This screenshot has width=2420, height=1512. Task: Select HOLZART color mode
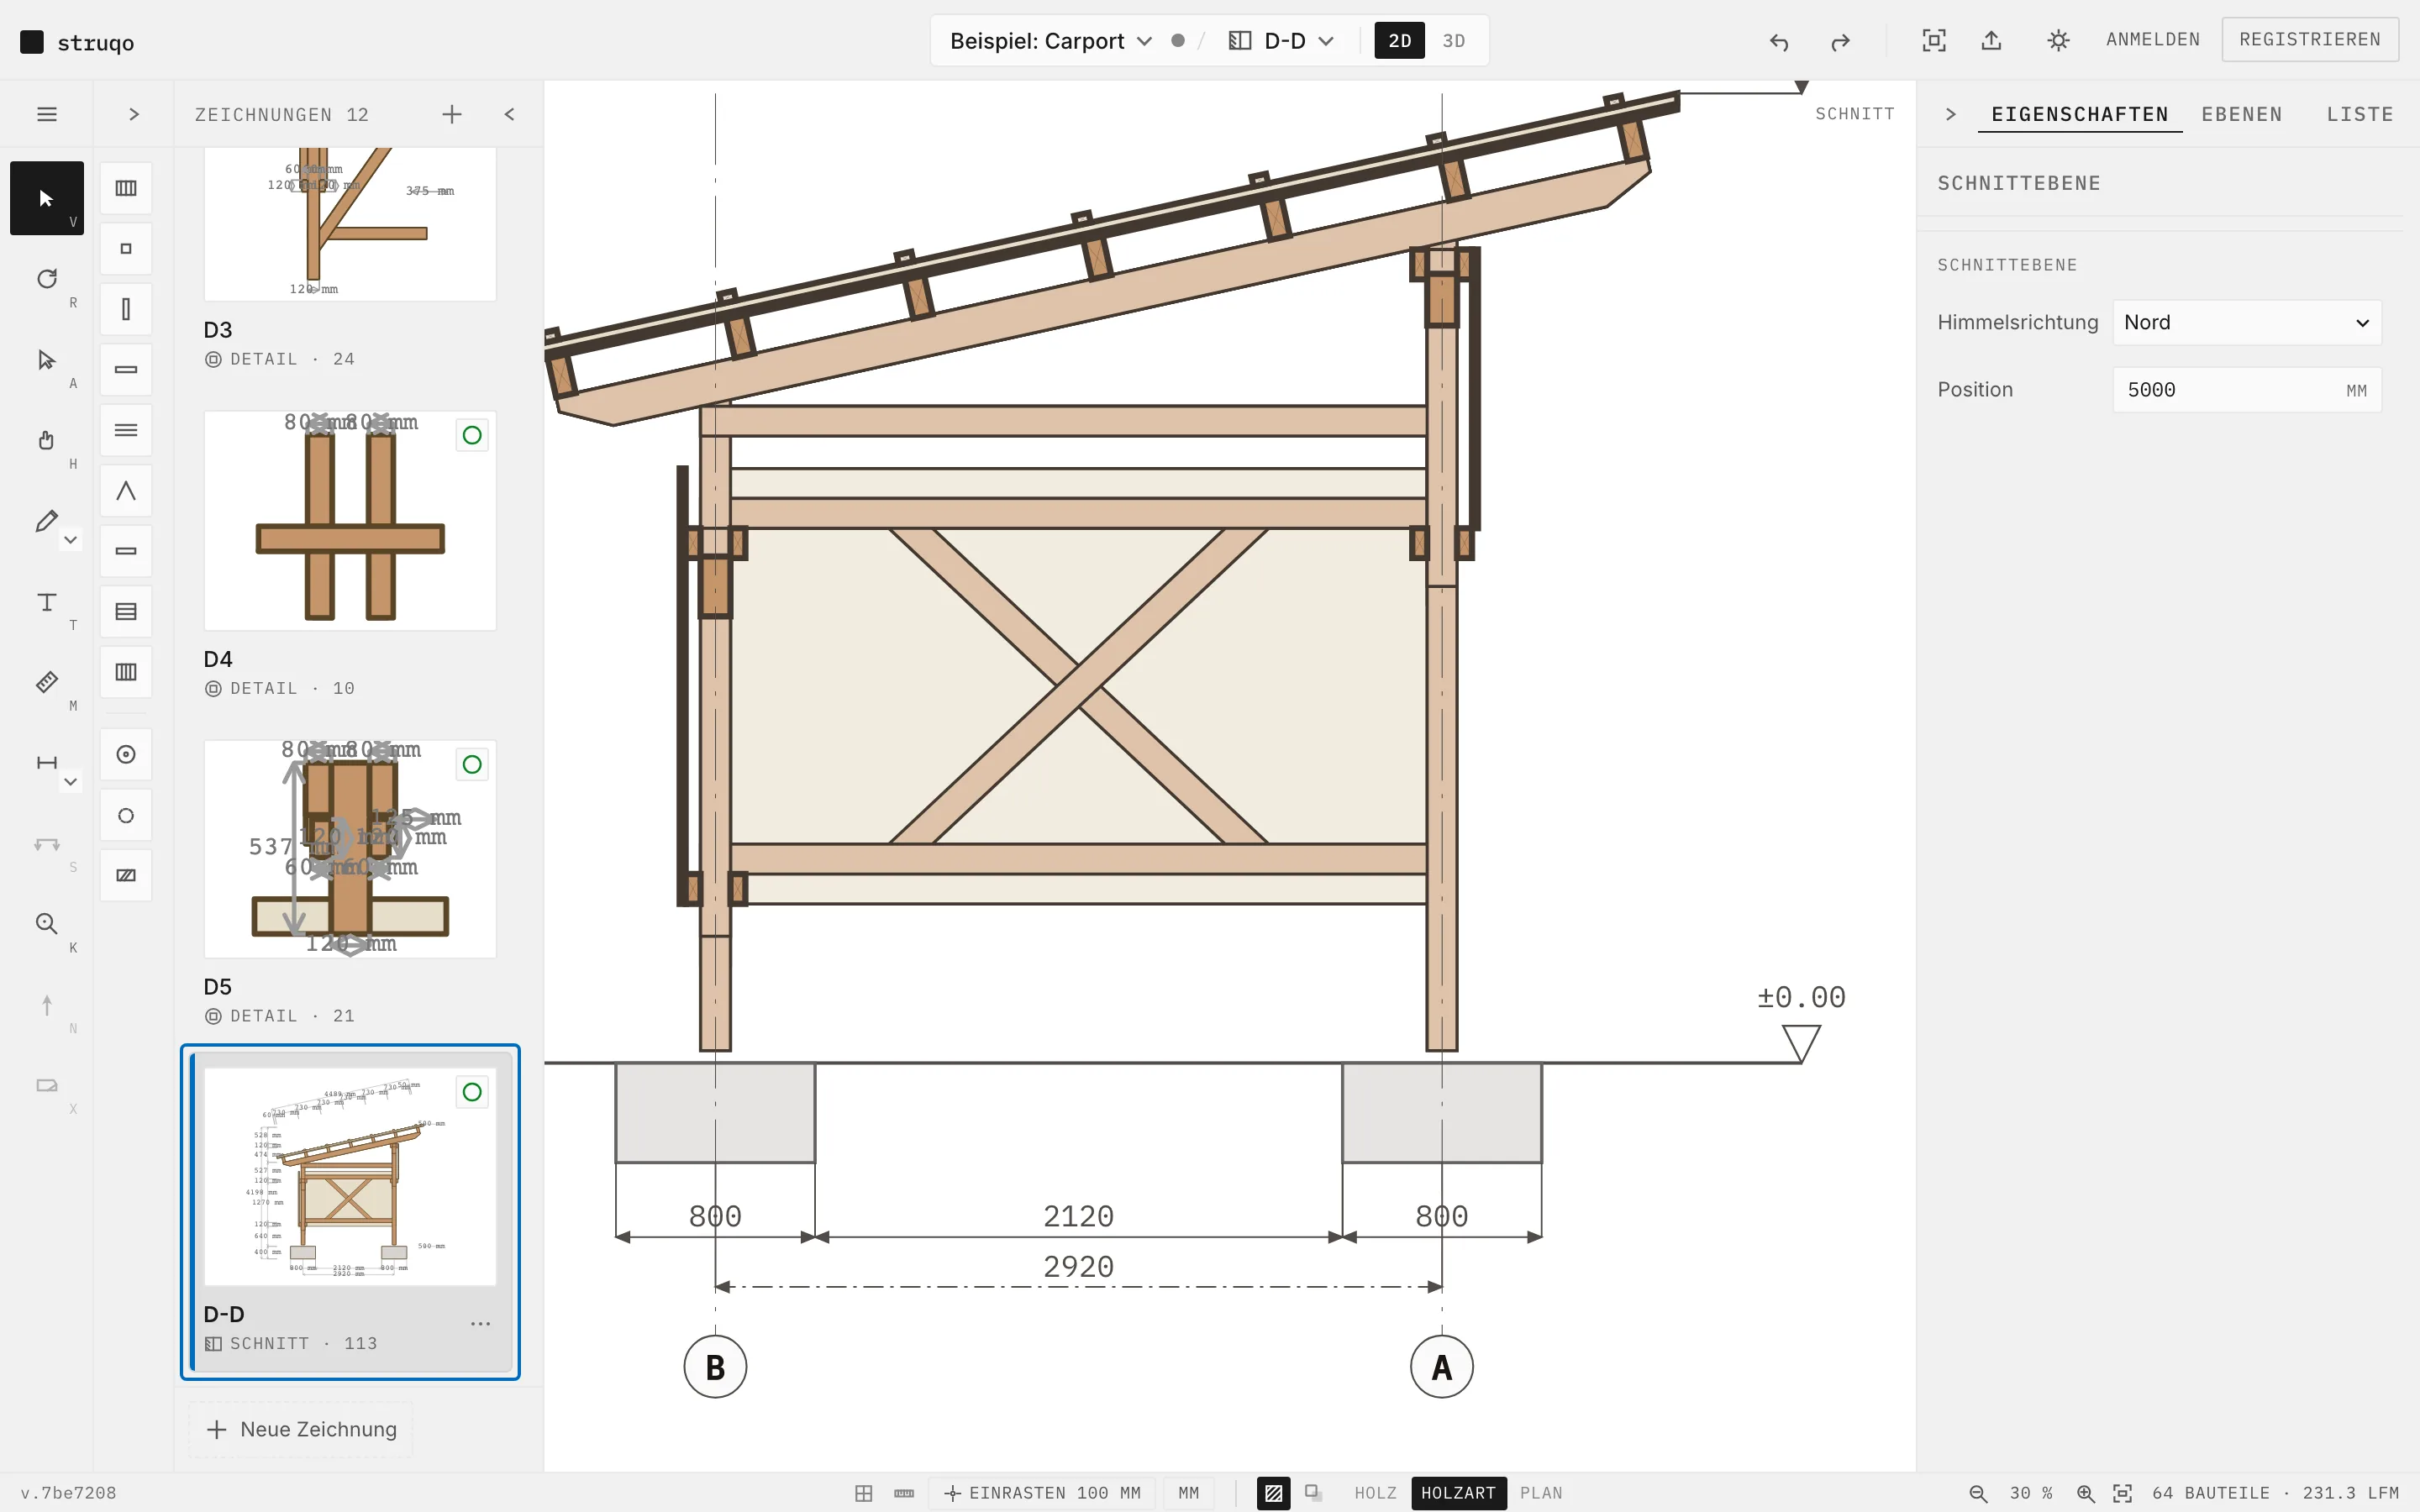pyautogui.click(x=1458, y=1493)
